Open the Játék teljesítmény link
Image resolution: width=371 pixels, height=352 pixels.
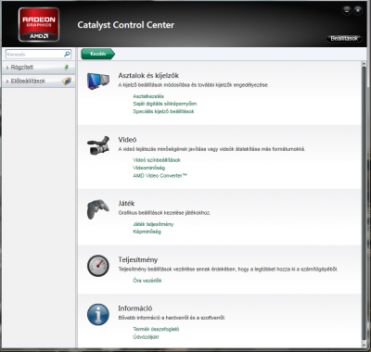[x=153, y=224]
